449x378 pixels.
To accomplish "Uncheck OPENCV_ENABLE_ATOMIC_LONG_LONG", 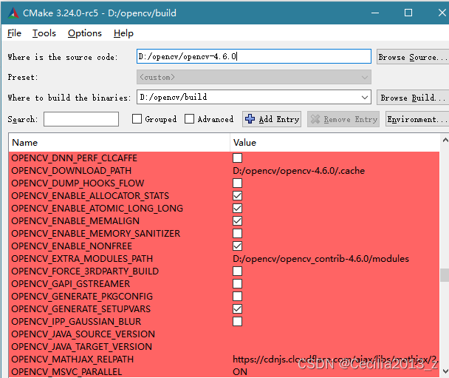I will pyautogui.click(x=237, y=208).
